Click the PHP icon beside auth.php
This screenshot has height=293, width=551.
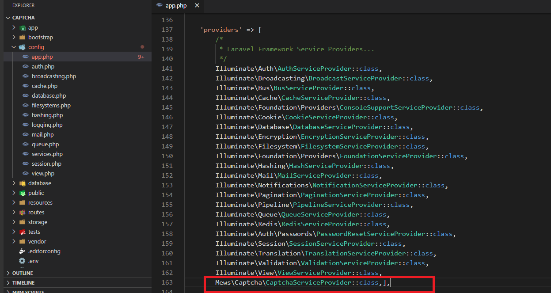click(26, 67)
